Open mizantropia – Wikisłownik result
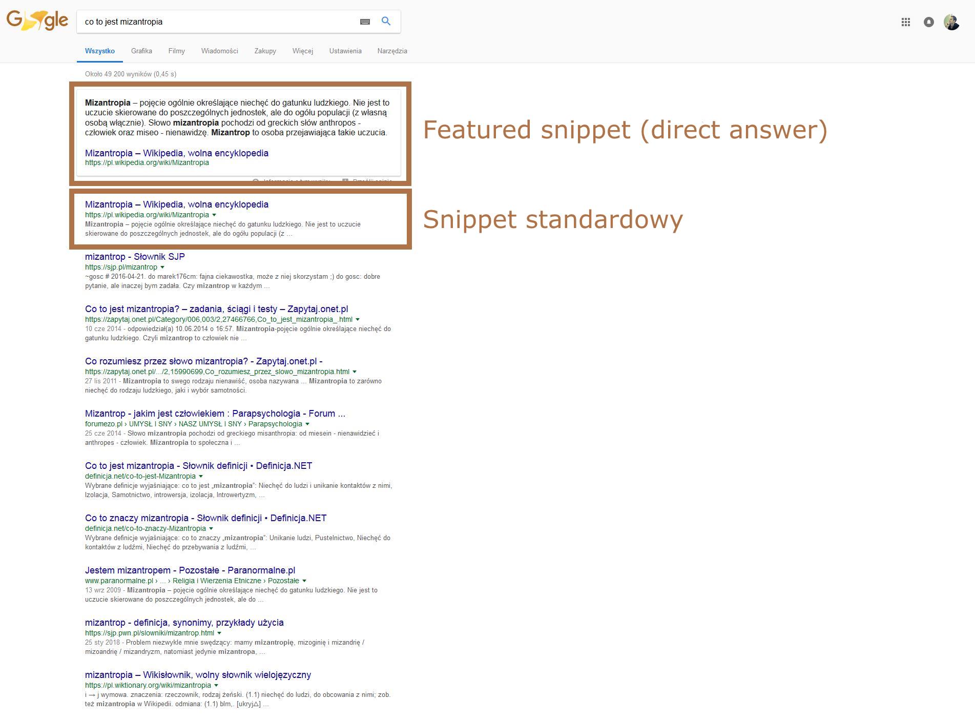Image resolution: width=975 pixels, height=720 pixels. [198, 675]
